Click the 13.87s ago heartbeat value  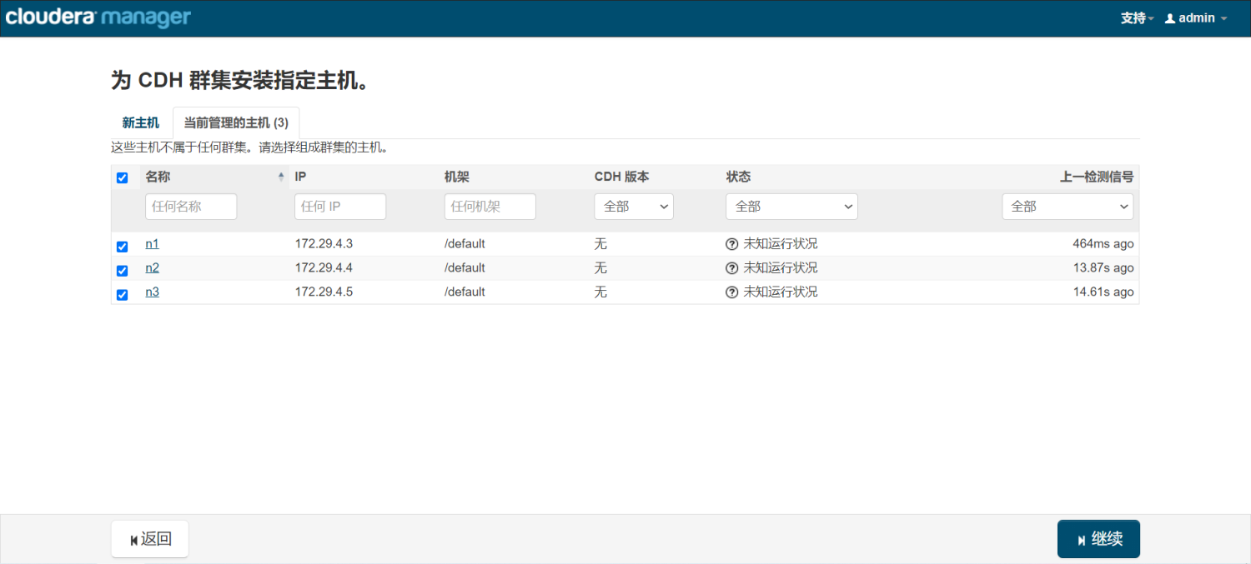click(x=1103, y=268)
